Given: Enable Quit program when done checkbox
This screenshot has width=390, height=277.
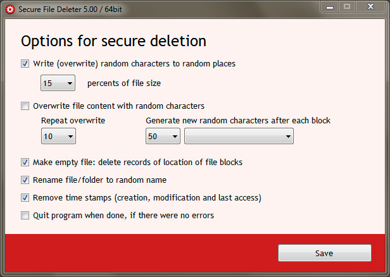Looking at the screenshot, I should [25, 216].
